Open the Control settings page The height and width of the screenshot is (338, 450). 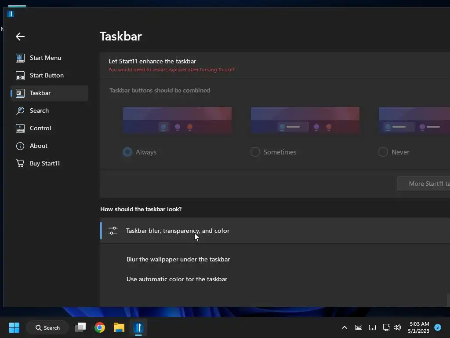click(x=49, y=128)
